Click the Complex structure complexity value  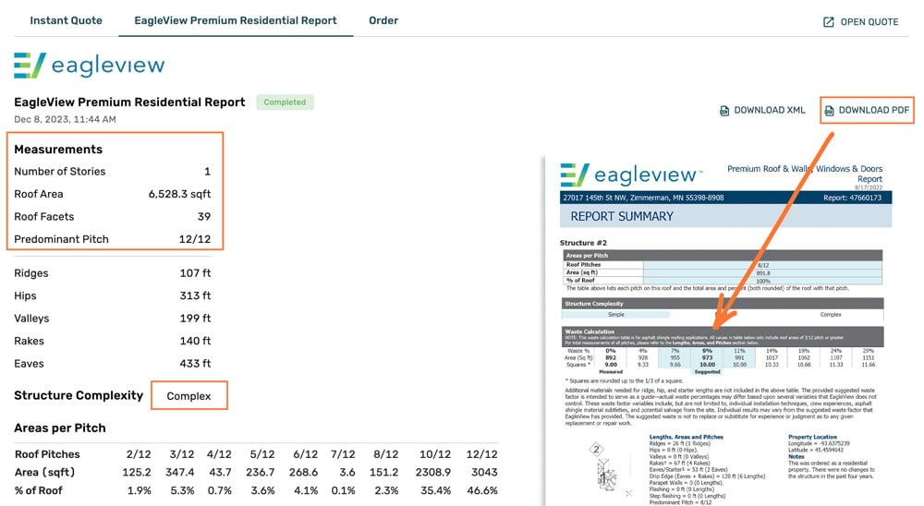click(188, 396)
